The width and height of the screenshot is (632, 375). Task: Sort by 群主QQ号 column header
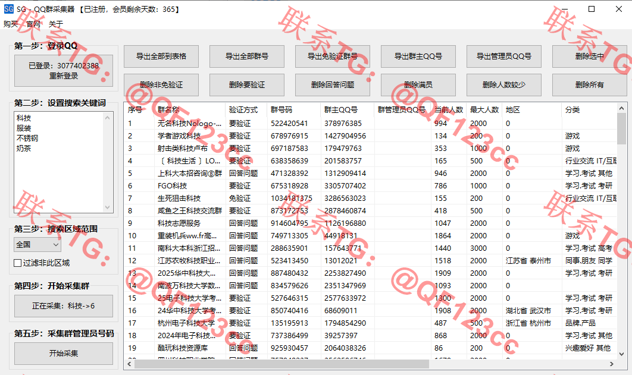348,110
